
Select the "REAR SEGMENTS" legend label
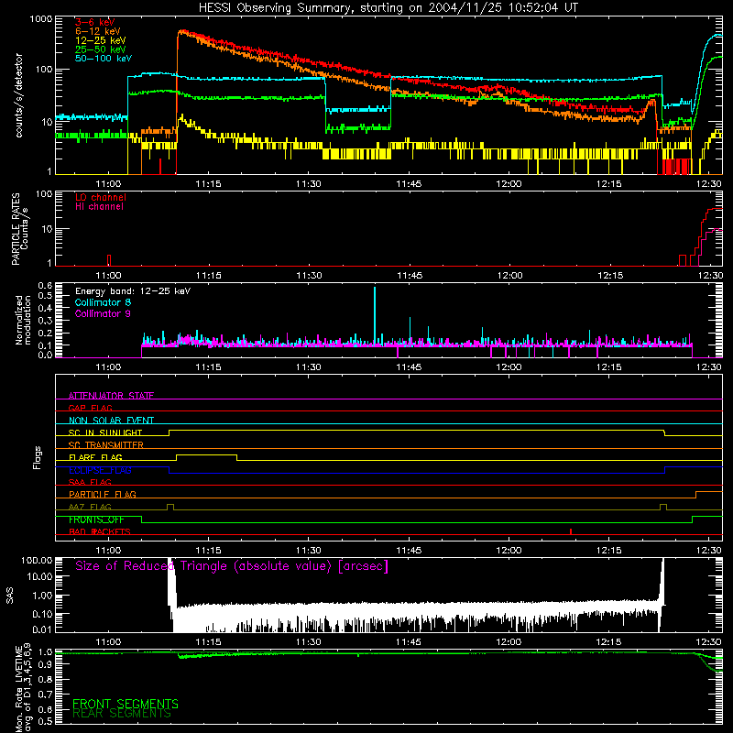point(122,714)
